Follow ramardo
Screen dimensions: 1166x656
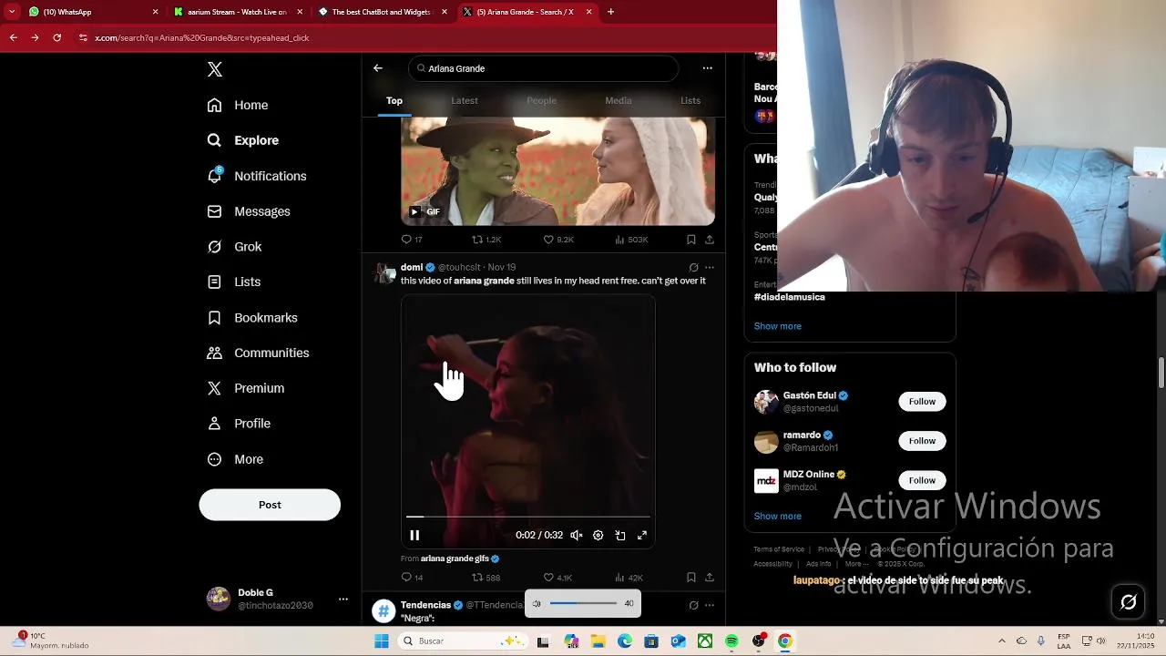(x=922, y=441)
